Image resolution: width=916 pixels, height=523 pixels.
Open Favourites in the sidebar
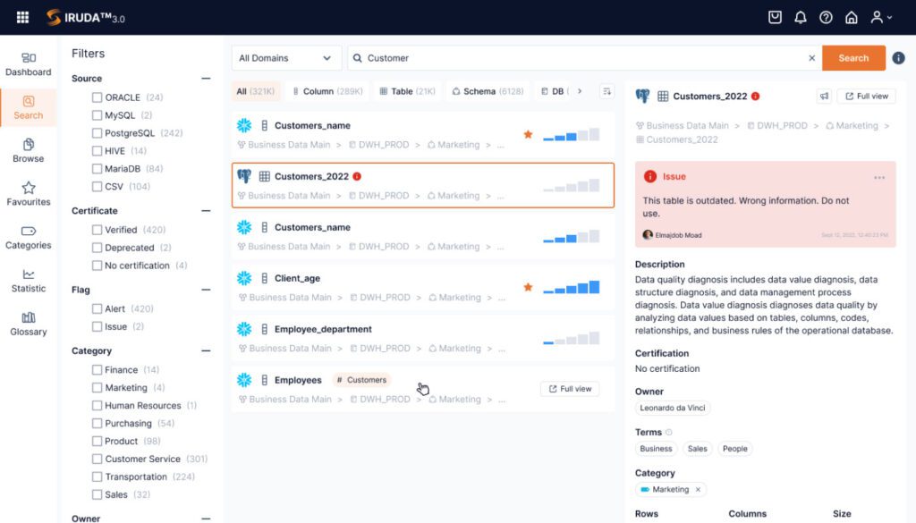click(29, 193)
